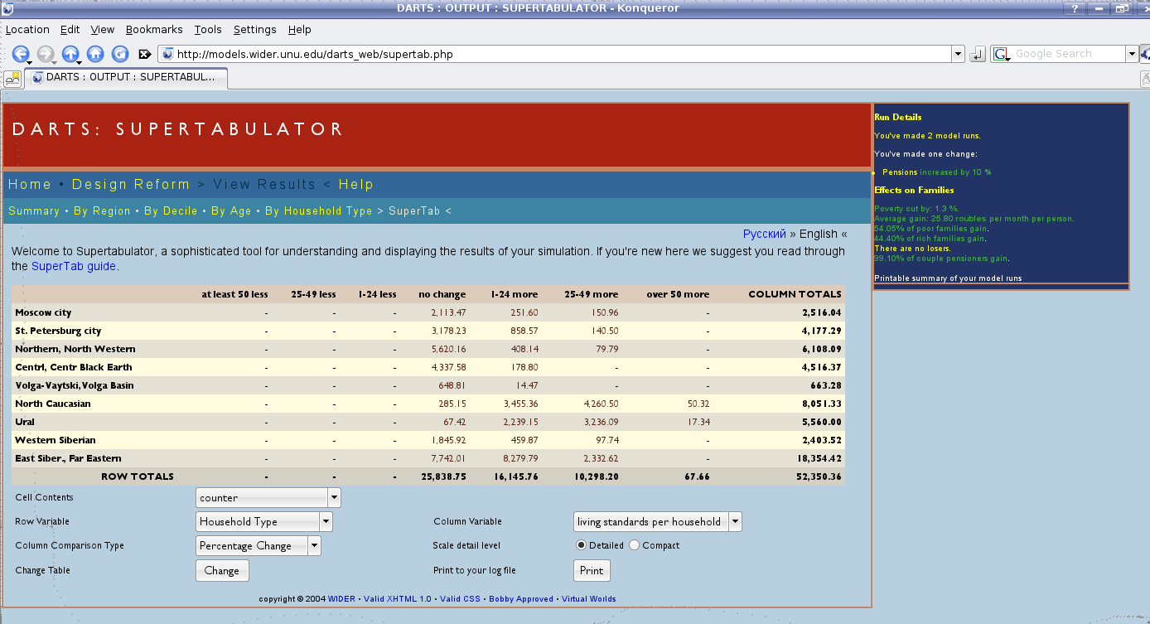
Task: Select the Compact scale radio button
Action: coord(635,545)
